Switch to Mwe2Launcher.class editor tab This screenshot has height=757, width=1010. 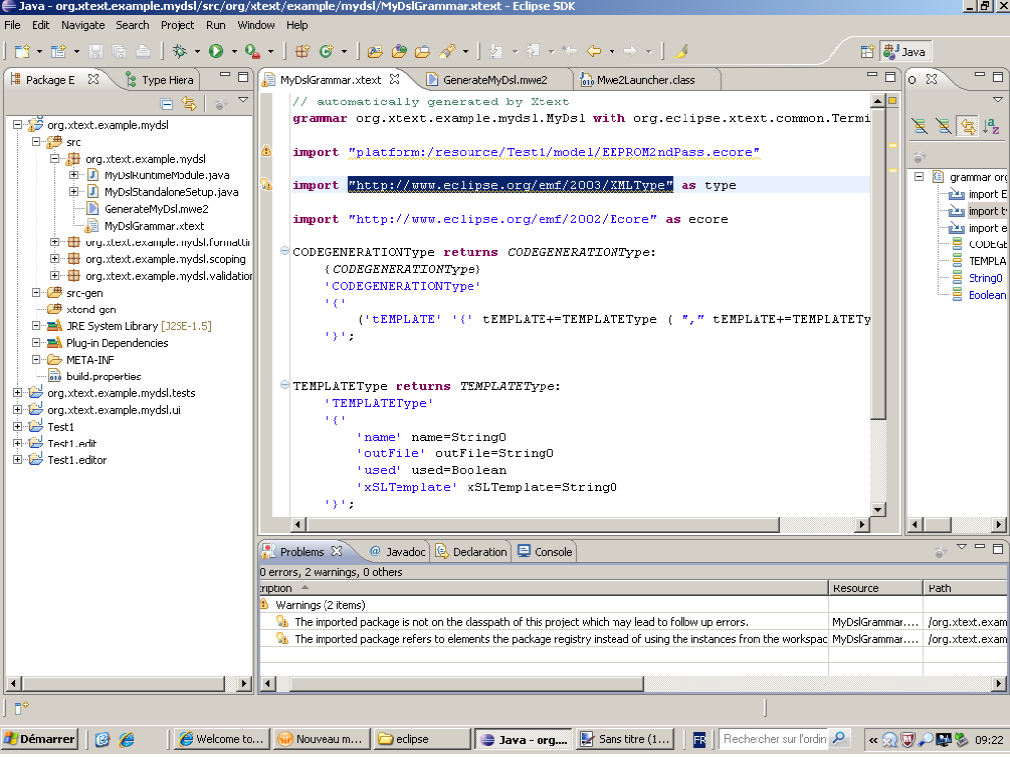click(x=645, y=80)
